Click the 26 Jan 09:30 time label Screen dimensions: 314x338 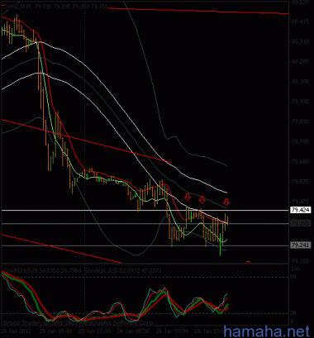tap(174, 331)
